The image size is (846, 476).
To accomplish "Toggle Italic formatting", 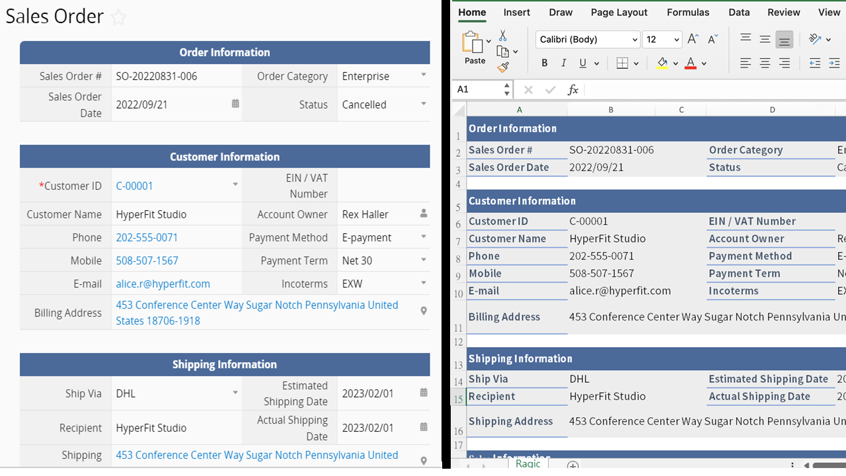I will (563, 63).
